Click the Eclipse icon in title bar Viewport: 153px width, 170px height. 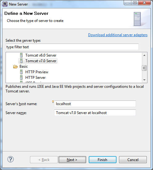pyautogui.click(x=5, y=4)
